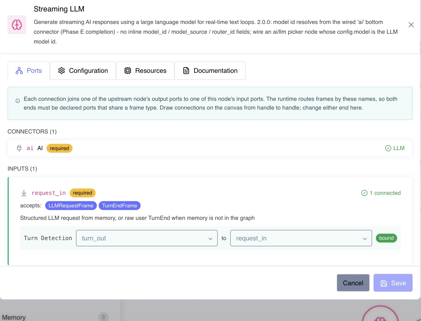Image resolution: width=421 pixels, height=321 pixels.
Task: Click the green 'bound' status badge
Action: (x=386, y=238)
